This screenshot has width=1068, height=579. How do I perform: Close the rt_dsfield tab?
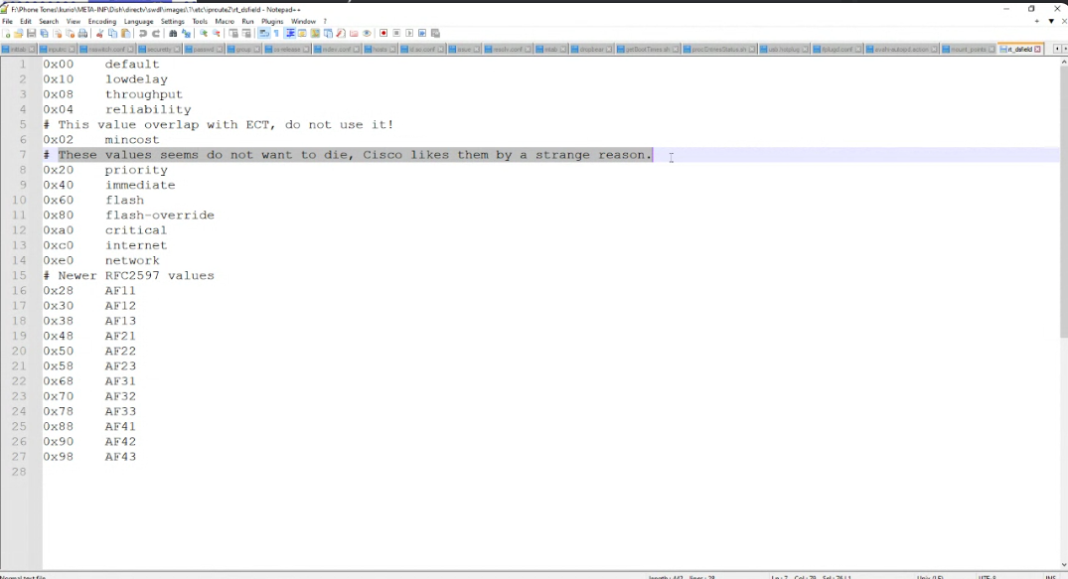1038,49
